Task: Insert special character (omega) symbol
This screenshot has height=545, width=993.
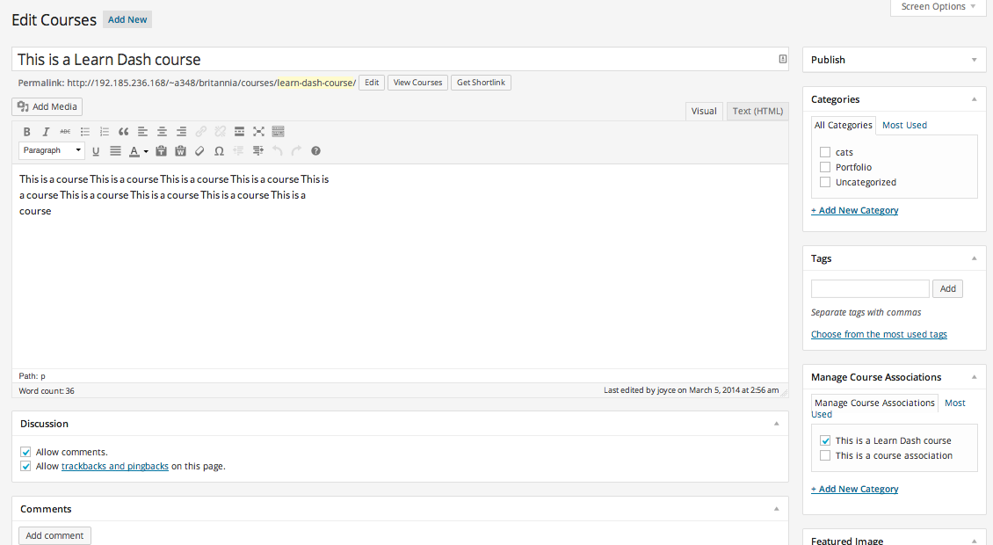Action: [219, 151]
